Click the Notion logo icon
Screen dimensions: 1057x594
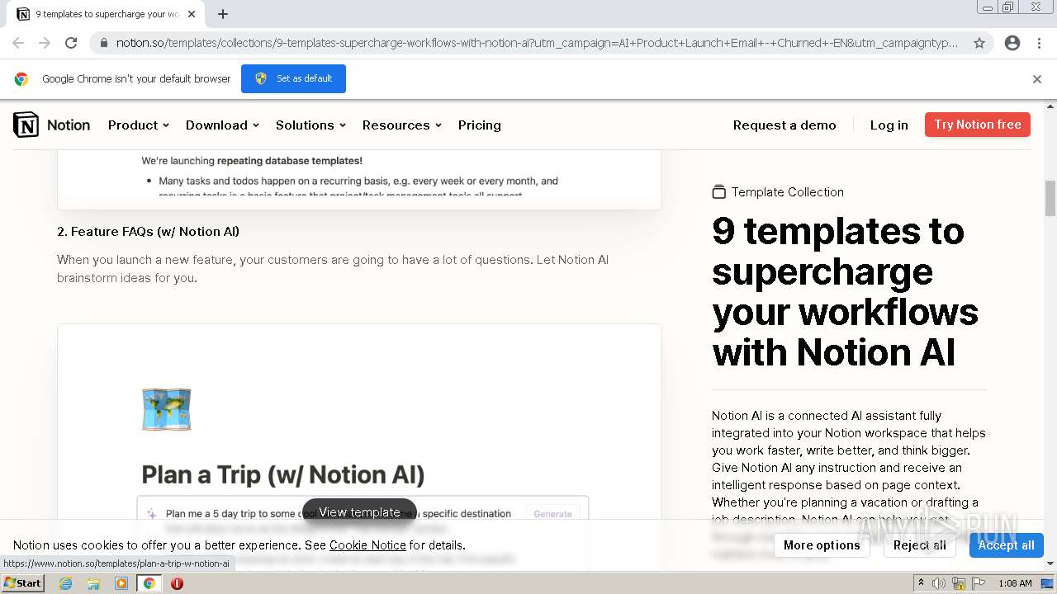(26, 125)
